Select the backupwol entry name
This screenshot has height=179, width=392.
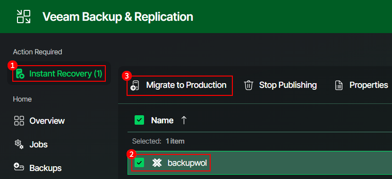(187, 163)
